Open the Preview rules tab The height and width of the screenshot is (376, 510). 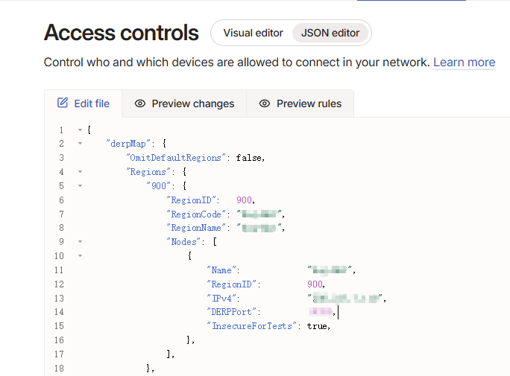coord(300,103)
